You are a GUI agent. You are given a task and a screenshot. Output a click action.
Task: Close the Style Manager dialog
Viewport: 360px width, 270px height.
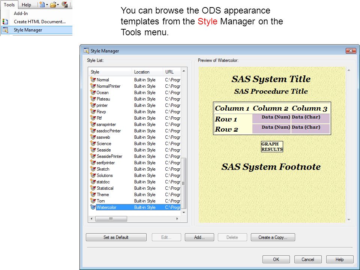click(x=351, y=51)
